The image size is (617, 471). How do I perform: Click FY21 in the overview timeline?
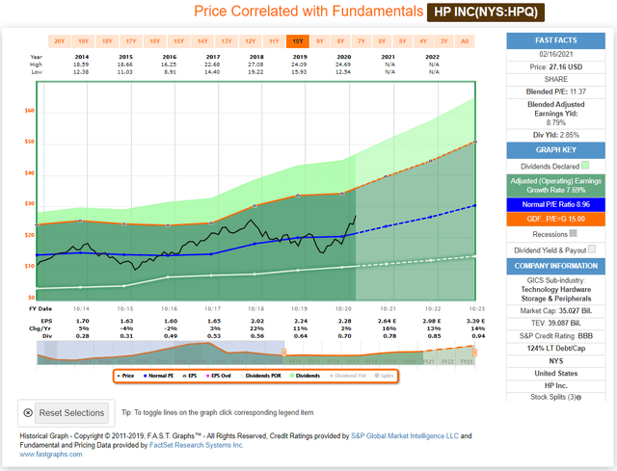[429, 361]
